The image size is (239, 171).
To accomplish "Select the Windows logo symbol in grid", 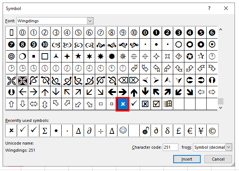I will 168,104.
